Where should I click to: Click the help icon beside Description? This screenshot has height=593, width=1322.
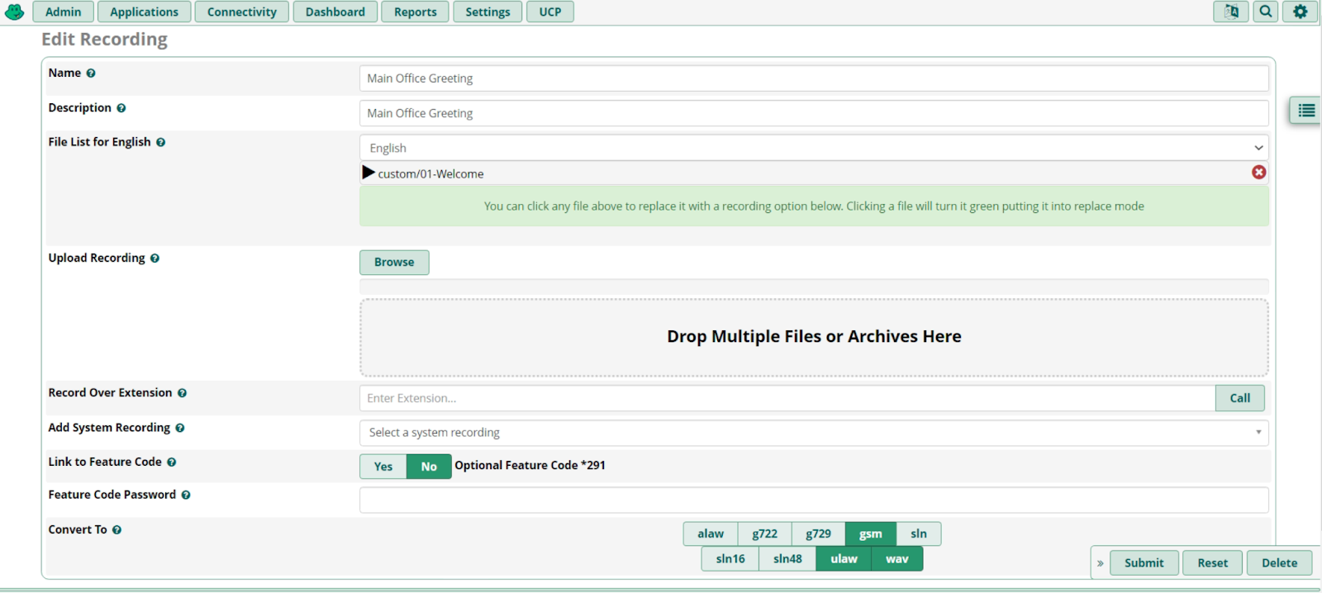pos(121,108)
